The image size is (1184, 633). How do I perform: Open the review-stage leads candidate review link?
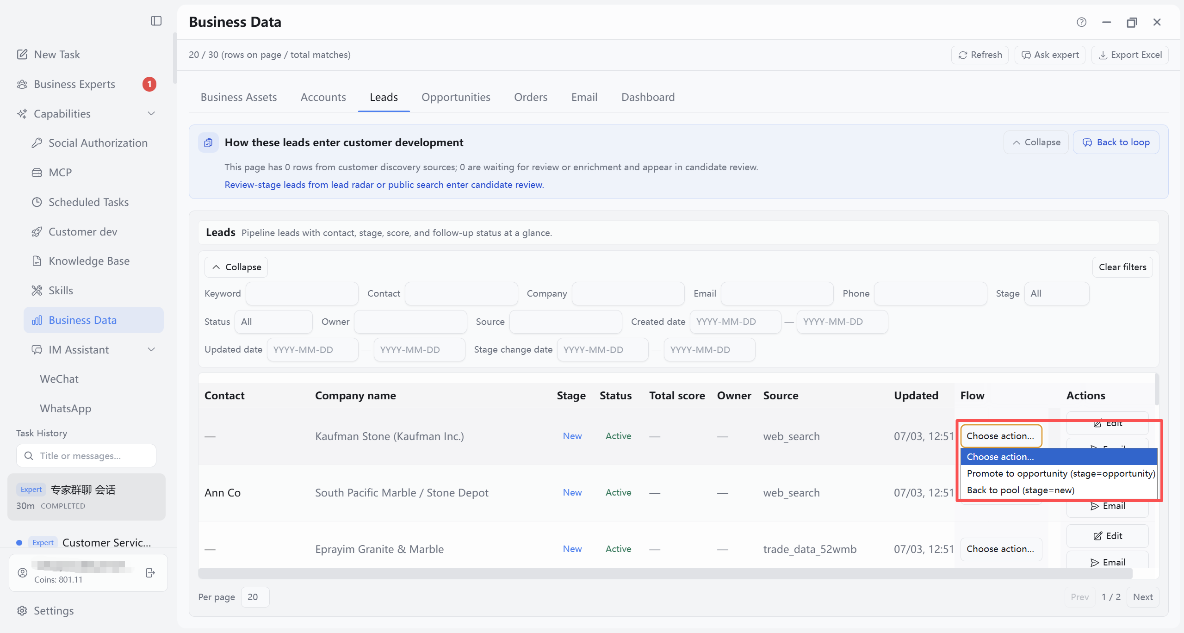tap(384, 185)
